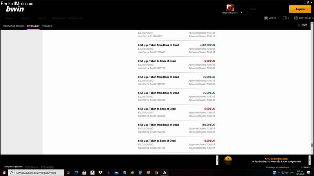
Task: Open the calculator icon on the taskbar
Action: tap(141, 172)
